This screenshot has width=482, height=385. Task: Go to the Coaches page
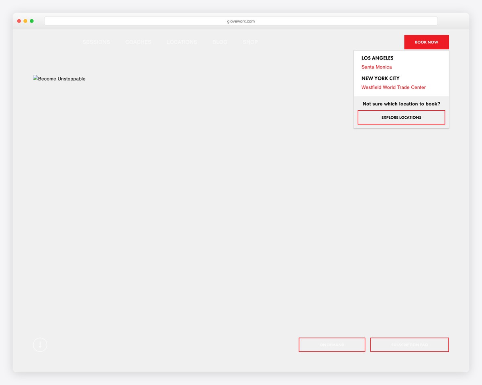tap(138, 42)
